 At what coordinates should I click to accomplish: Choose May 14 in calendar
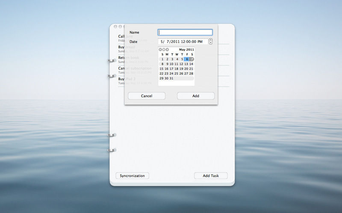pos(191,64)
